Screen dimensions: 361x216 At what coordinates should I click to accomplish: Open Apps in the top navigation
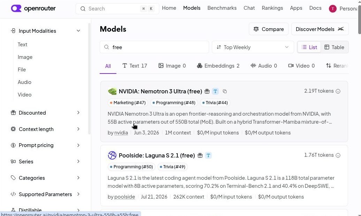pyautogui.click(x=296, y=8)
